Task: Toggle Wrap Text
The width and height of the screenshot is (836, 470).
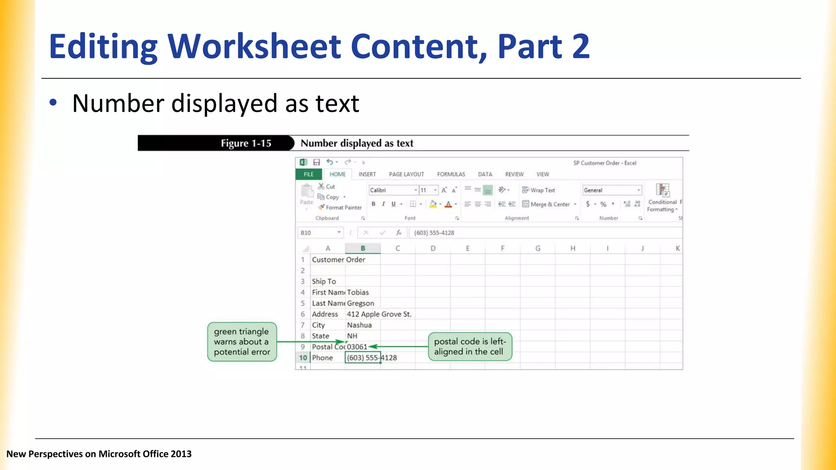Action: [x=538, y=190]
